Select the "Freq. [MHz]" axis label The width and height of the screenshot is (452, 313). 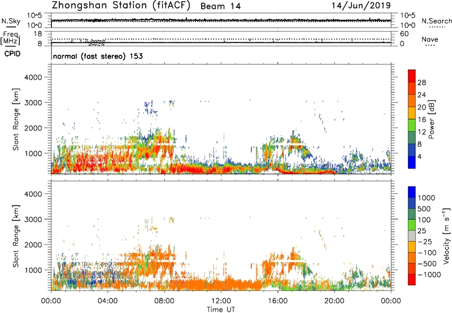pyautogui.click(x=10, y=38)
